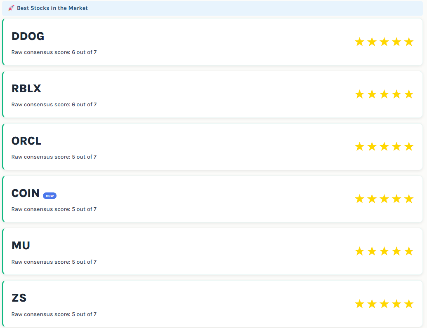
Task: Click the first star on ZS row
Action: point(359,304)
